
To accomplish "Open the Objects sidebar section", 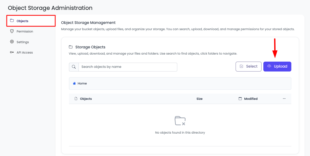I will click(22, 21).
